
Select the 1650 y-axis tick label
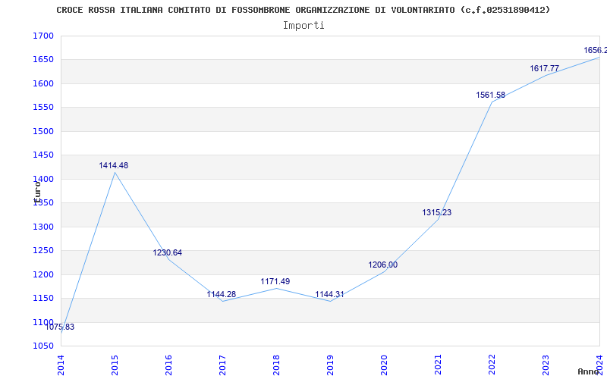click(x=43, y=60)
